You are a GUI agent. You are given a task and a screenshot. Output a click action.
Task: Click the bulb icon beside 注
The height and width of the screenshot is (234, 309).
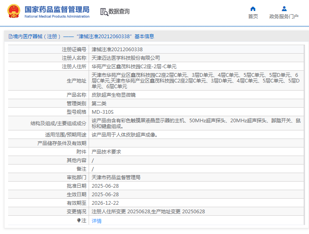[79, 220]
